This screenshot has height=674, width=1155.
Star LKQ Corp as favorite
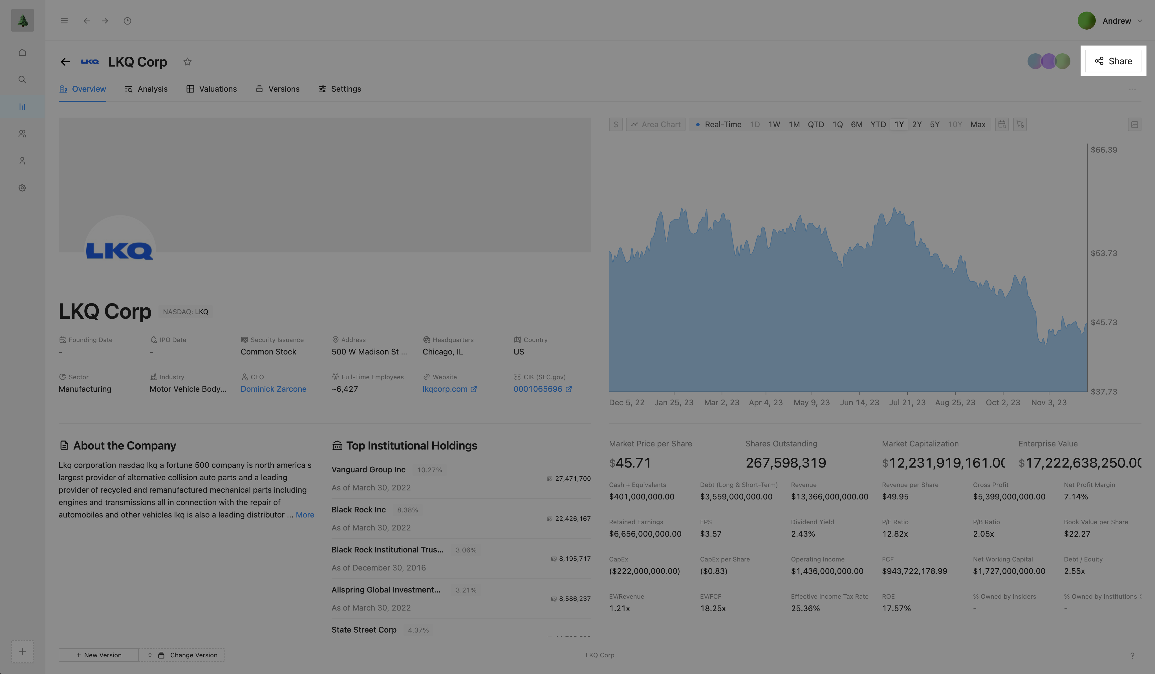(187, 62)
